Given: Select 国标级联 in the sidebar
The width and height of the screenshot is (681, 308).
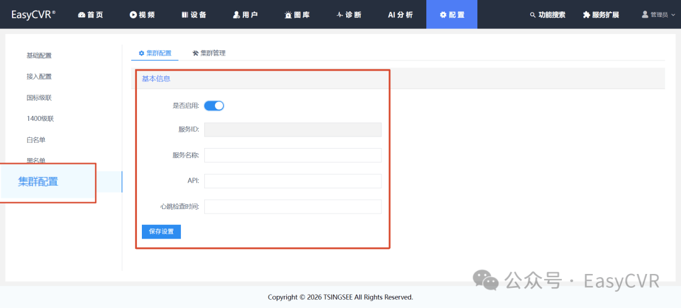Looking at the screenshot, I should [39, 98].
